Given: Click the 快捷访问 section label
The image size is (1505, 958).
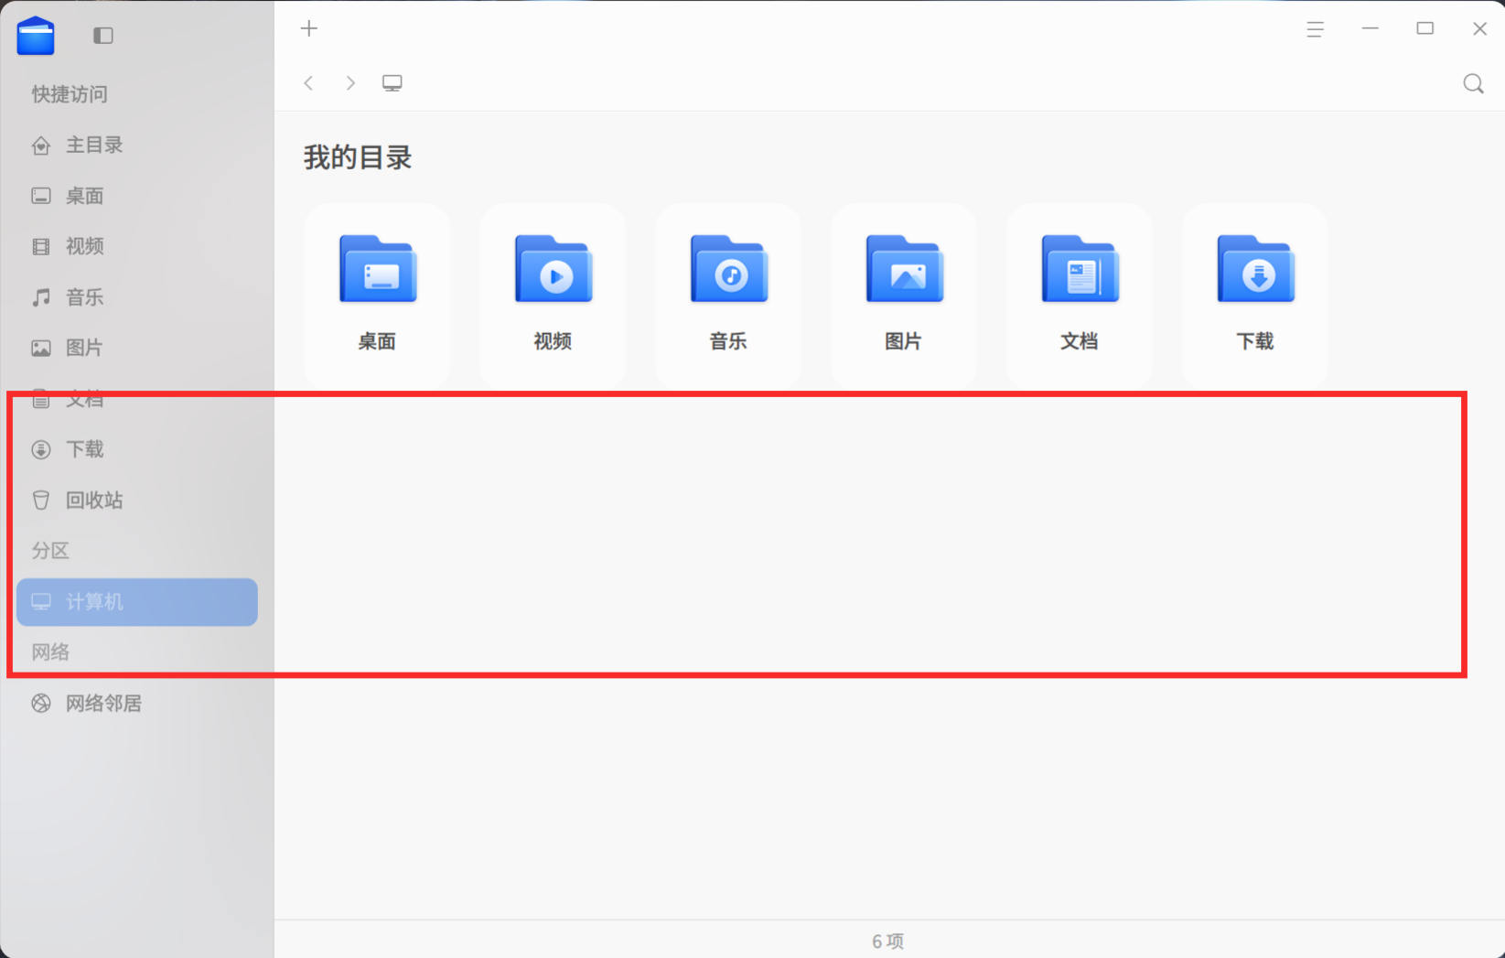Looking at the screenshot, I should (70, 94).
